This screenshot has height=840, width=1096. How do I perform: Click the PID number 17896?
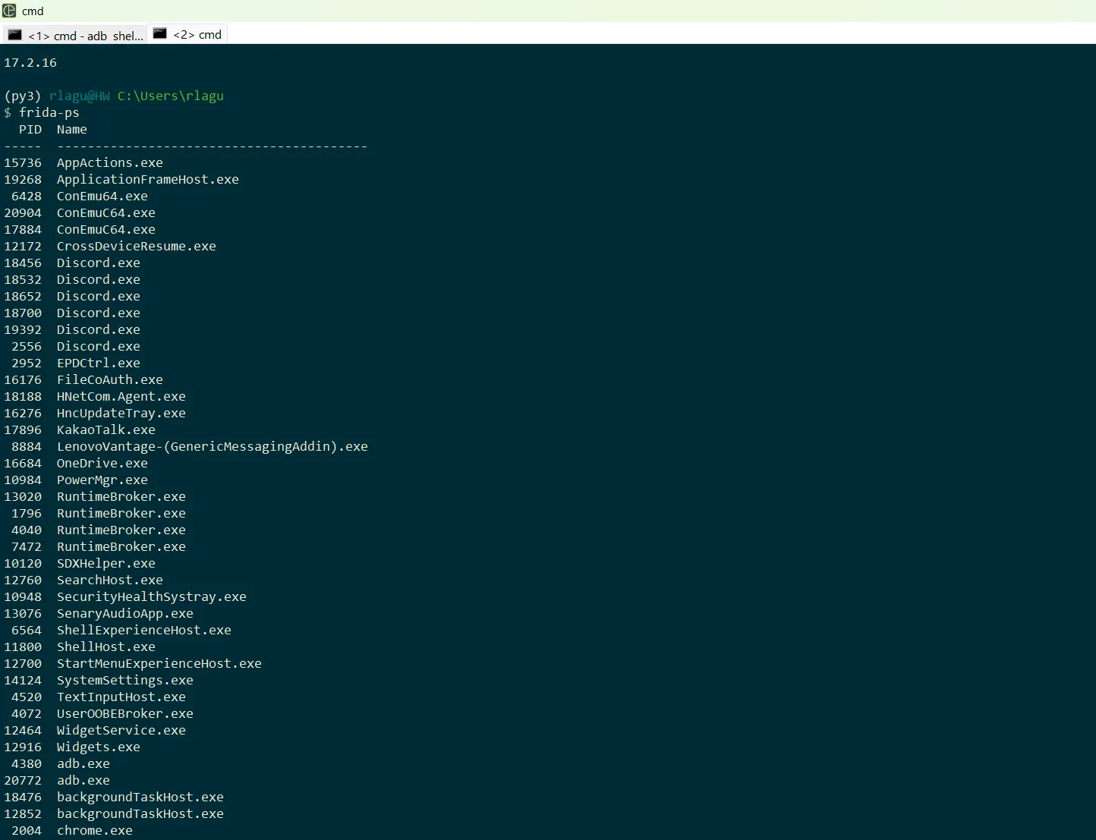[23, 429]
